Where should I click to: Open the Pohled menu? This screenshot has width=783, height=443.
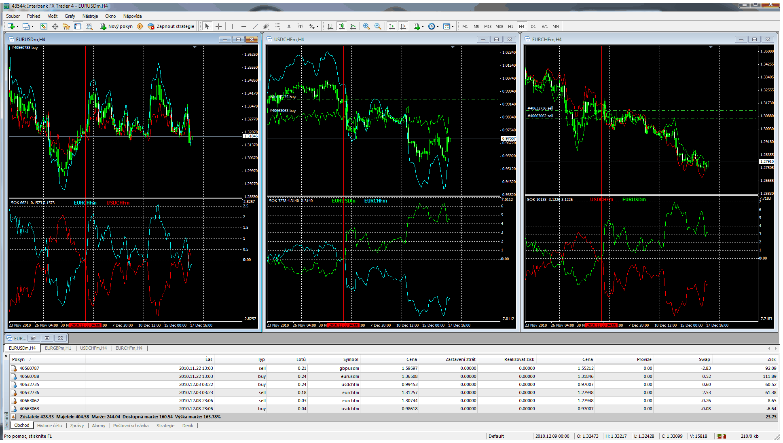tap(34, 16)
